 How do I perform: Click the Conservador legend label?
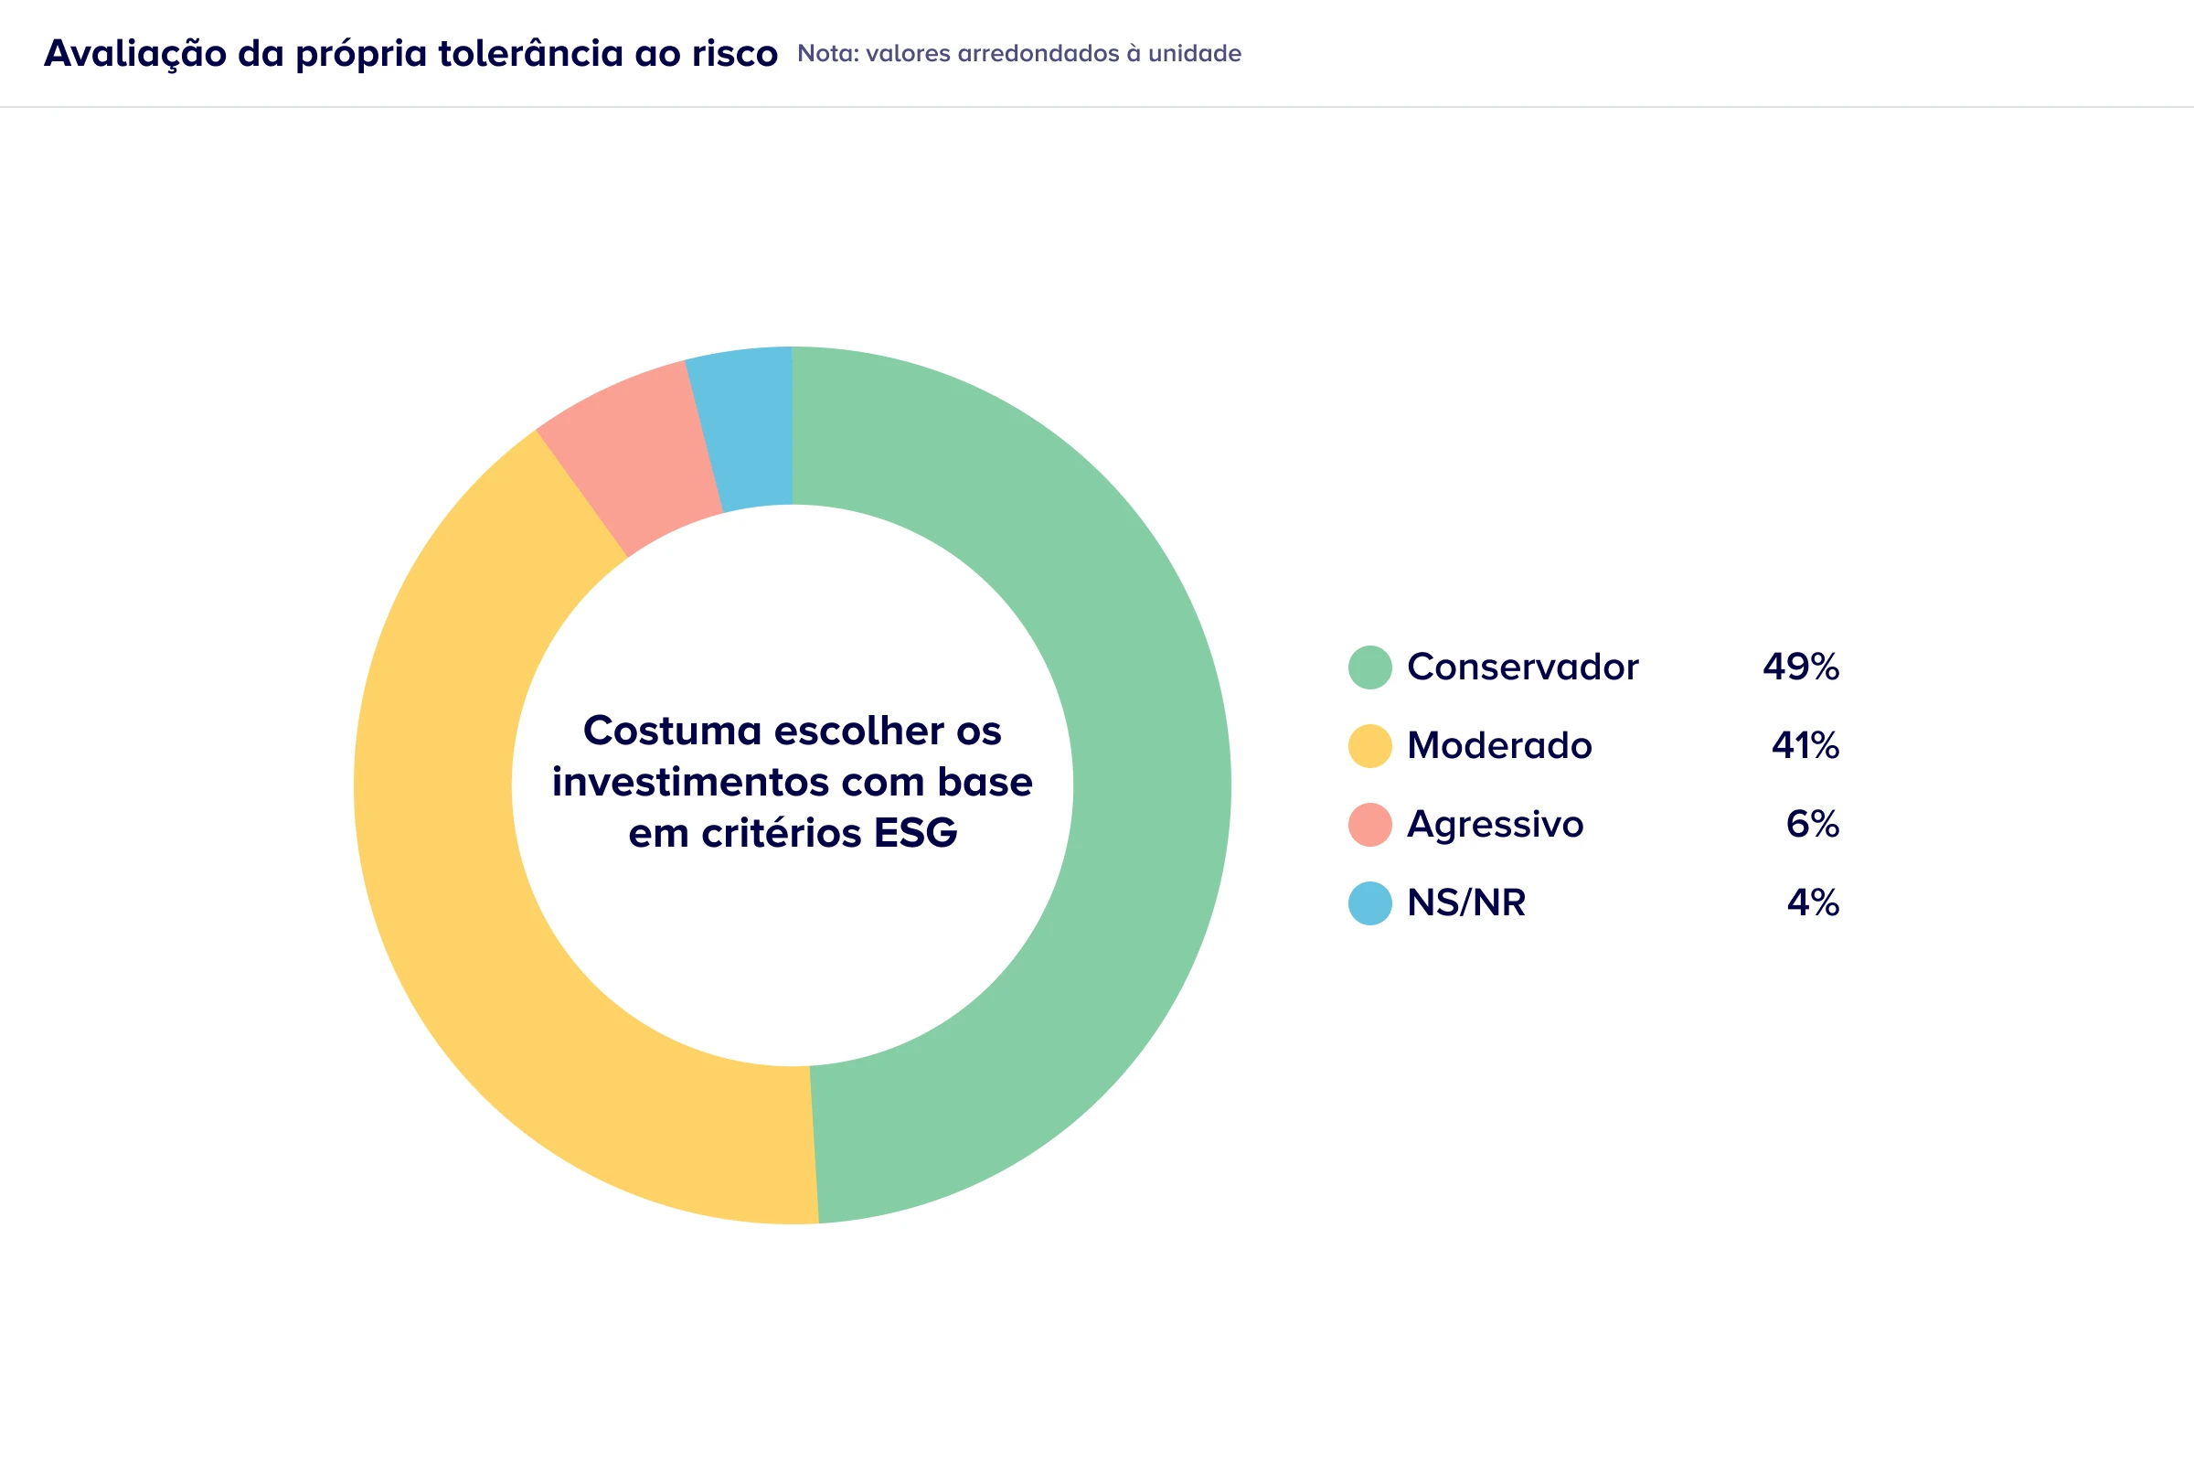(1521, 667)
